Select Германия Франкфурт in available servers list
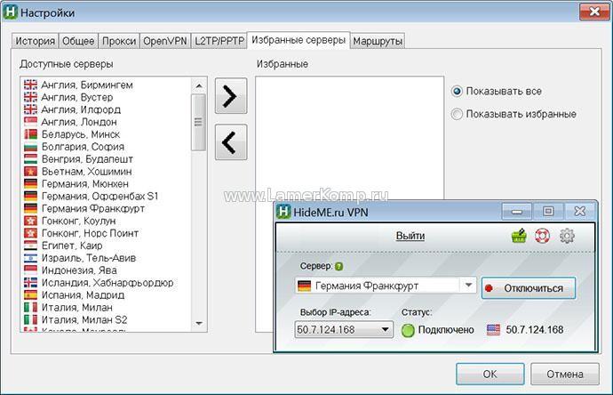The height and width of the screenshot is (395, 613). point(93,208)
